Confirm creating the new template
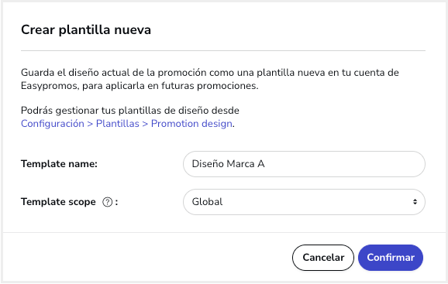Screen dimensions: 448x284 [391, 258]
